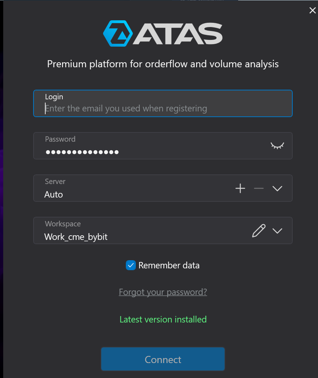
Task: Toggle the Remember data checkbox
Action: point(131,265)
